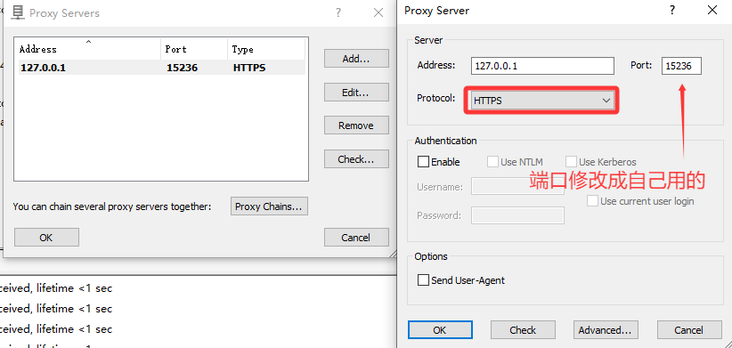Viewport: 732px width, 348px height.
Task: Focus the Port field showing 15236
Action: click(681, 66)
